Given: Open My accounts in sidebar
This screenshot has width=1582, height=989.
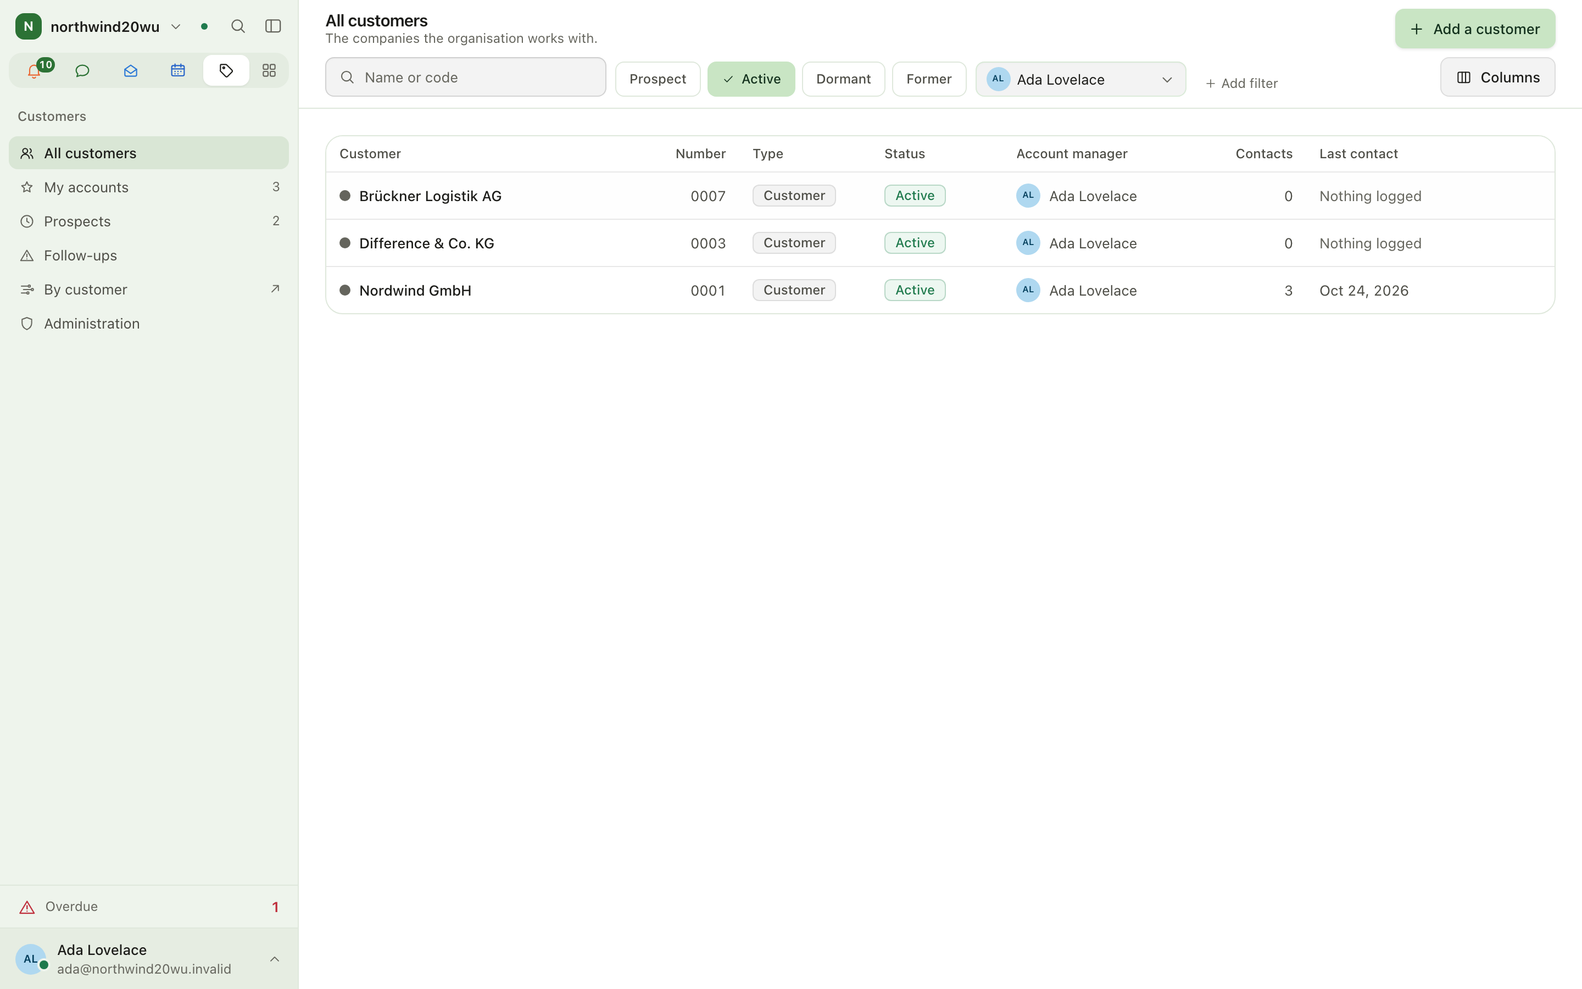Looking at the screenshot, I should [148, 187].
